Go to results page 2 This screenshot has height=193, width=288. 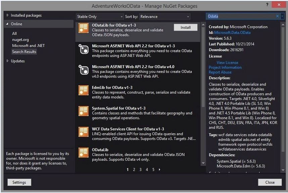click(x=134, y=170)
